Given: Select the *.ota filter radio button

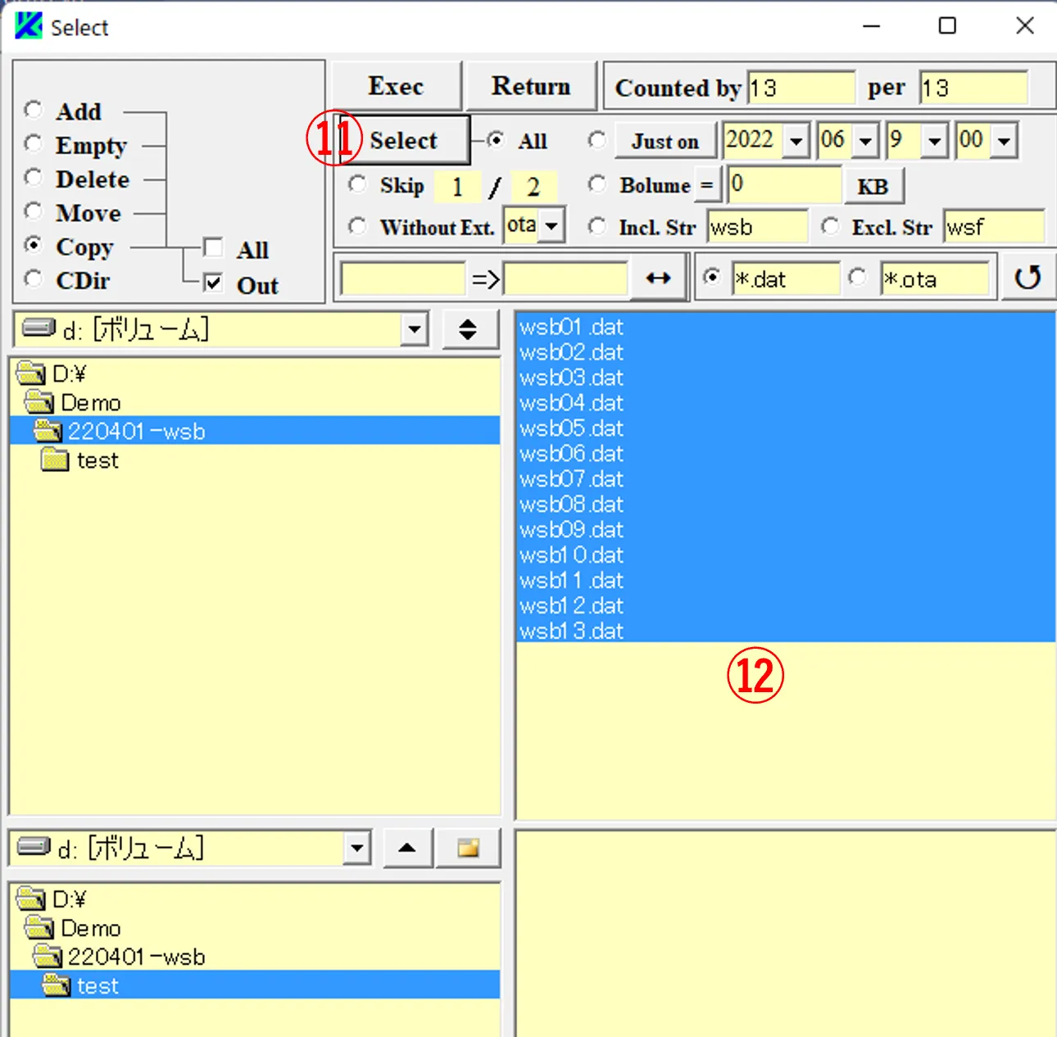Looking at the screenshot, I should point(857,278).
